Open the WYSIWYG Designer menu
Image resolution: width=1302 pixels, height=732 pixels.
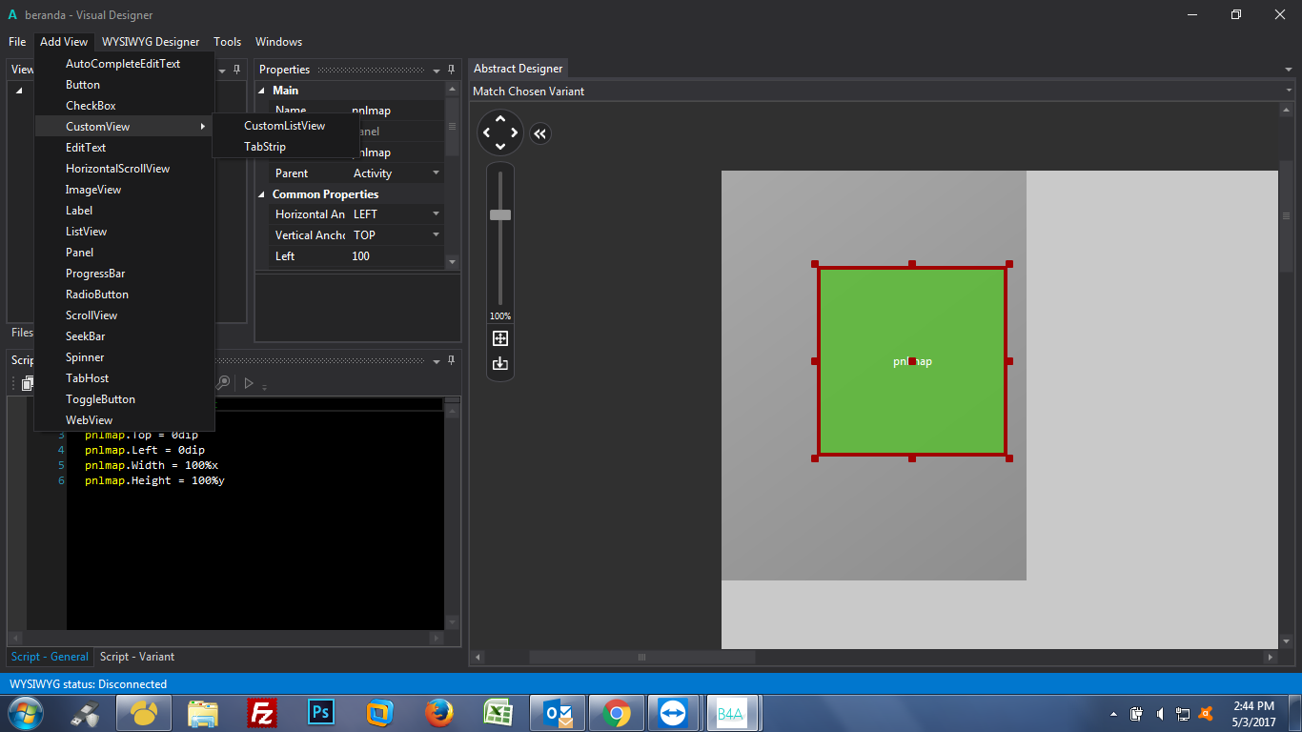[151, 42]
